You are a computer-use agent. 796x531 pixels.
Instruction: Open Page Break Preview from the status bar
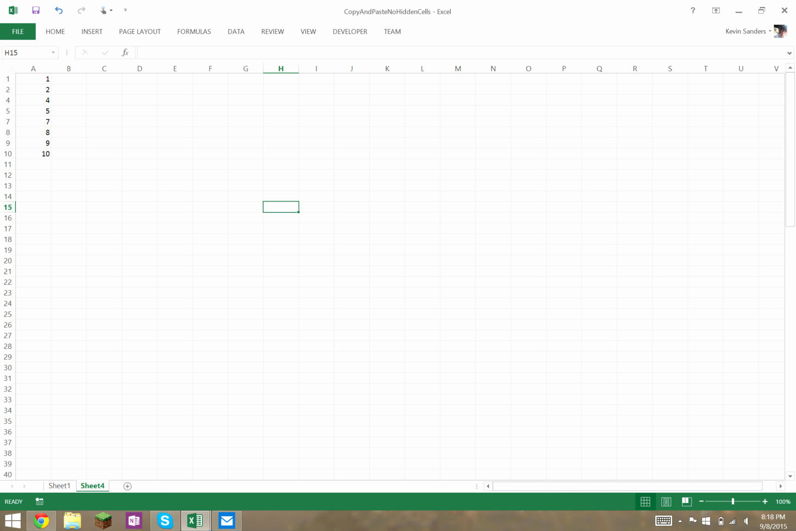click(x=686, y=501)
